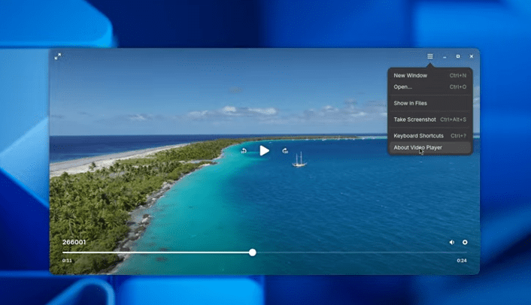The height and width of the screenshot is (305, 531).
Task: Minimize the video player window
Action: [x=445, y=56]
